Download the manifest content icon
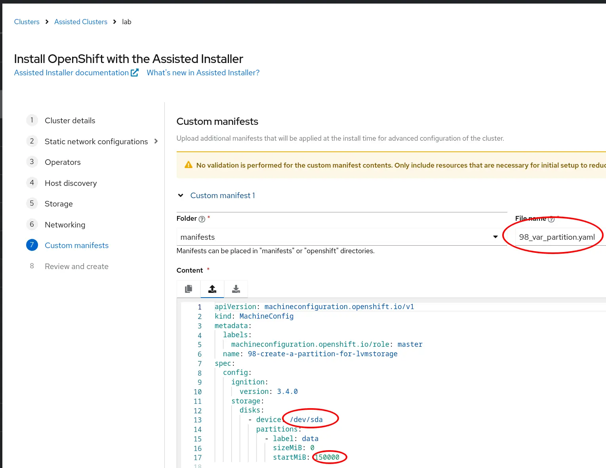Screen dimensions: 606x468 coord(236,289)
